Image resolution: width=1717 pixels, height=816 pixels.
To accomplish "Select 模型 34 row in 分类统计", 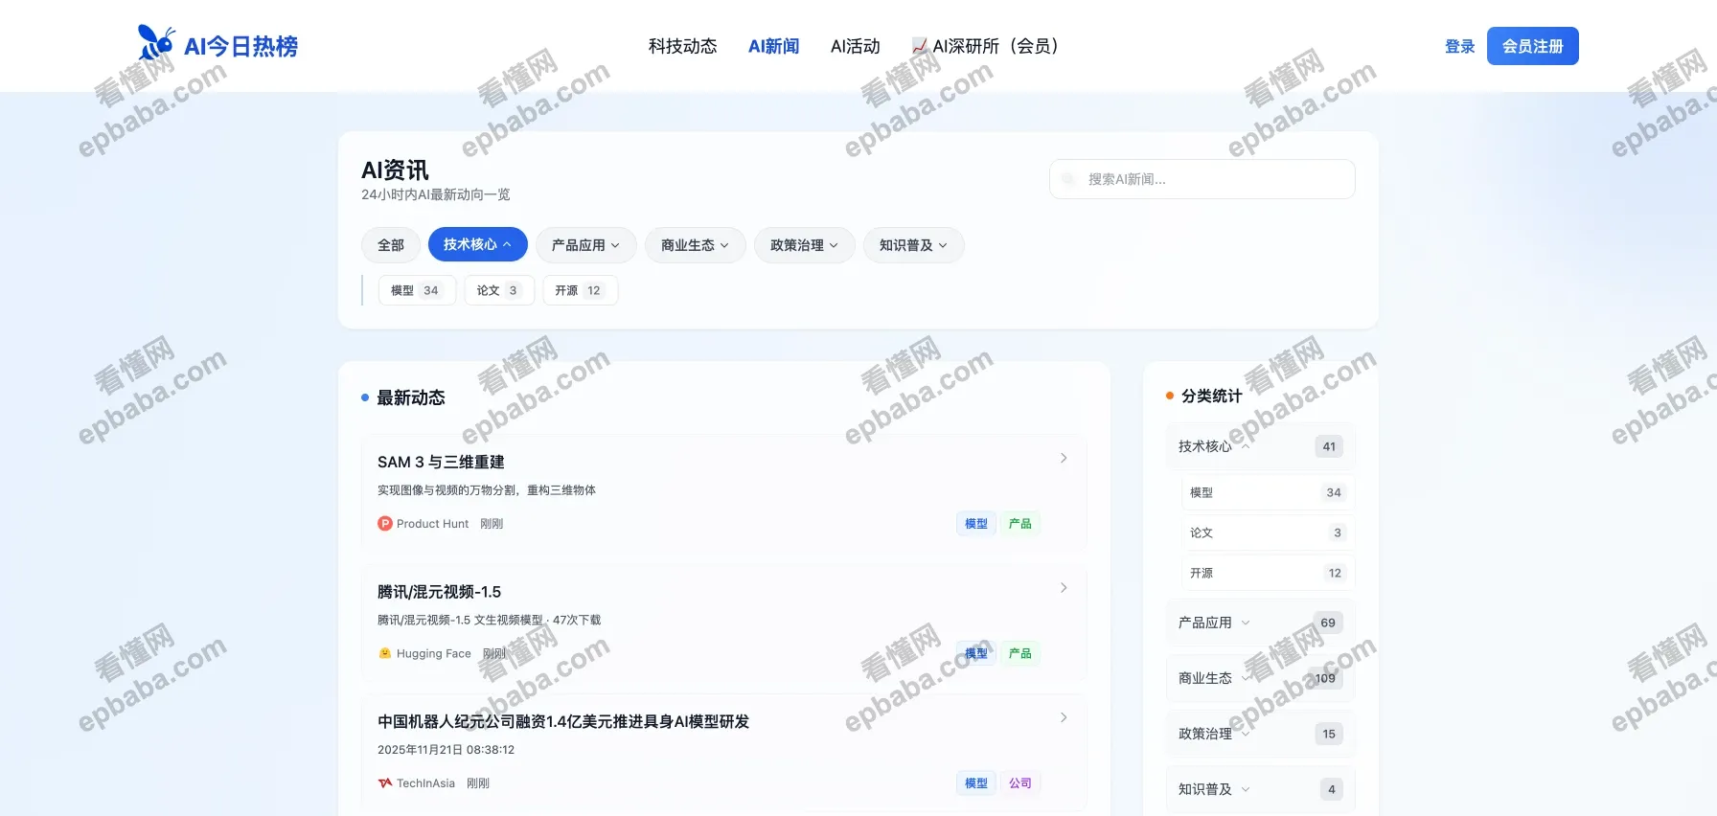I will click(1268, 492).
